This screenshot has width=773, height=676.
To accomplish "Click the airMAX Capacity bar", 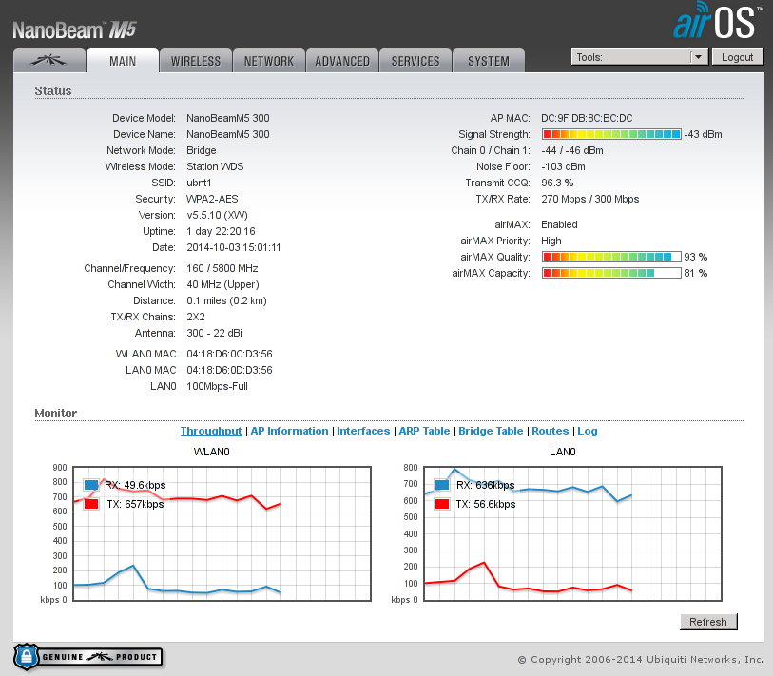I will coord(611,273).
